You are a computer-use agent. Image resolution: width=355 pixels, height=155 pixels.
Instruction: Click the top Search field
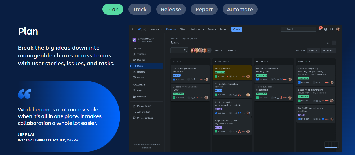[x=298, y=29]
